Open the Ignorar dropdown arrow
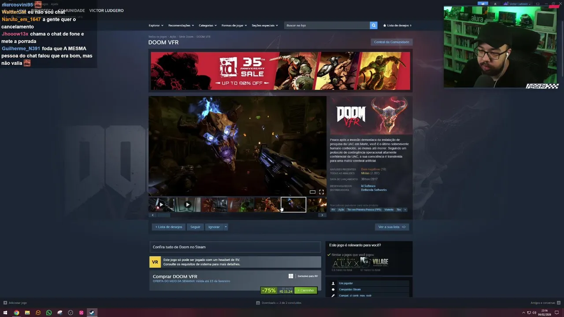 [226, 227]
